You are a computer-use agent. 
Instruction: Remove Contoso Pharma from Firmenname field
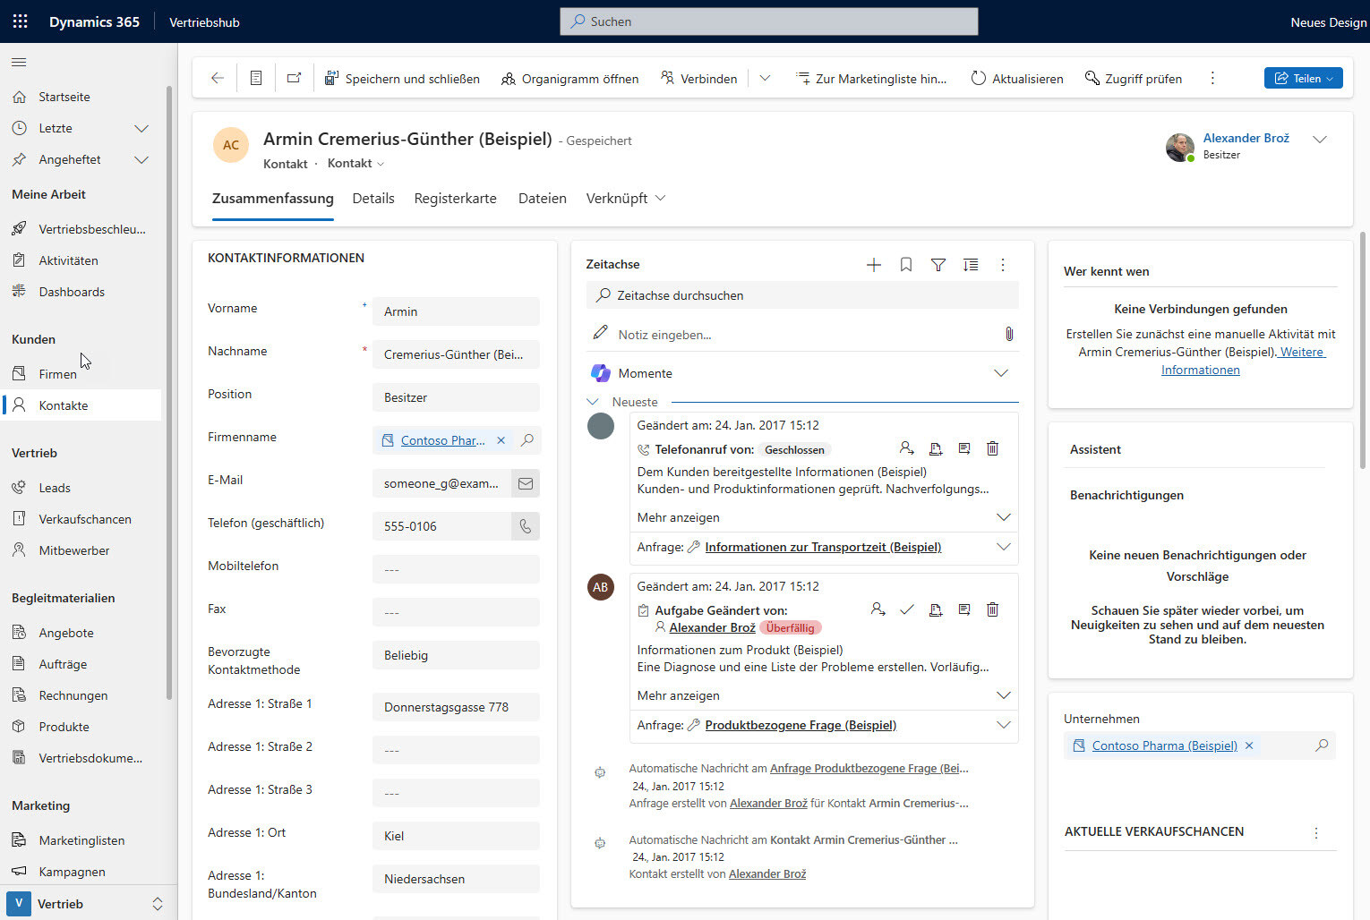click(501, 440)
